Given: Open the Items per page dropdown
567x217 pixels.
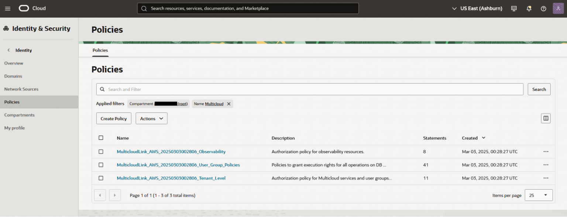Looking at the screenshot, I should click(539, 195).
